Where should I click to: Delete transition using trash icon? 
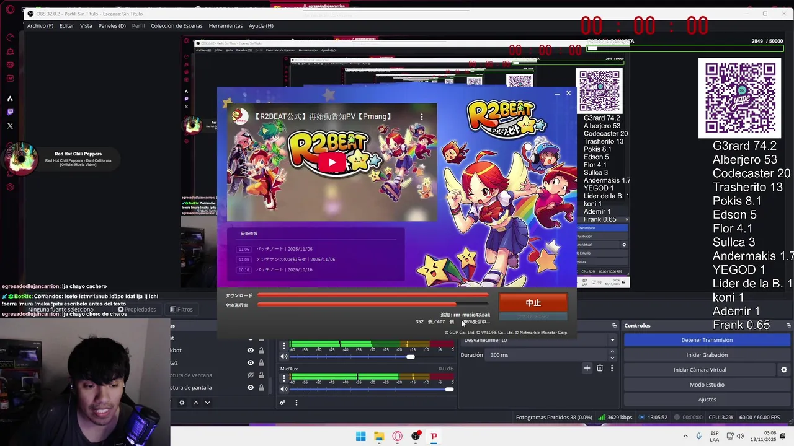pyautogui.click(x=599, y=368)
